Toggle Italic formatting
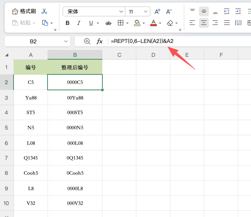251x217 pixels. [x=79, y=23]
